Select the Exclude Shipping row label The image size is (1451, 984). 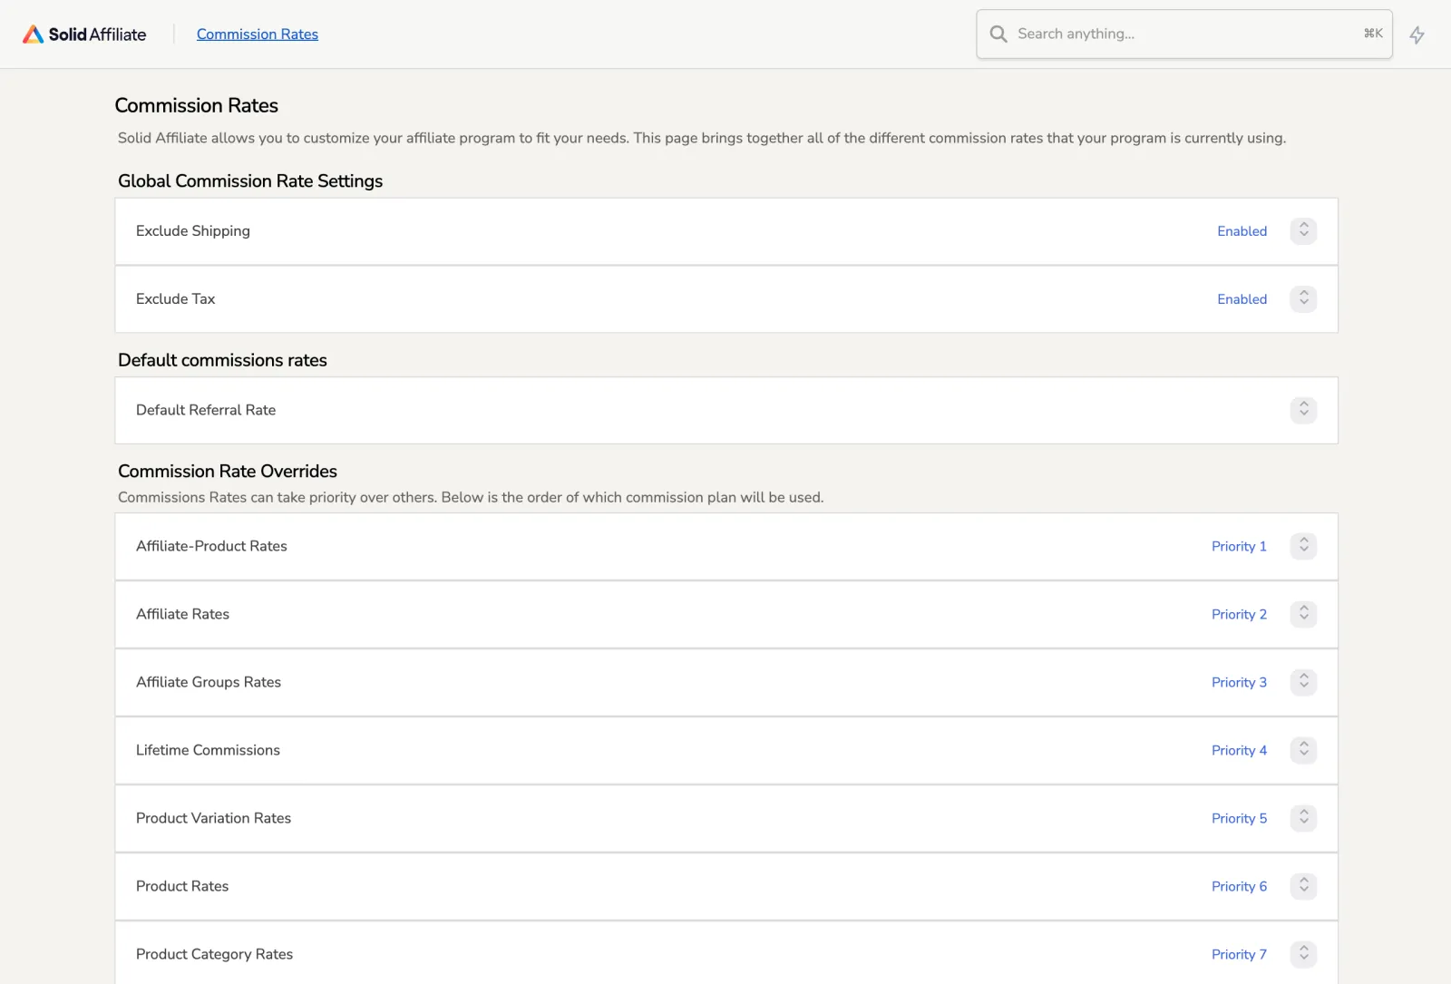[193, 231]
